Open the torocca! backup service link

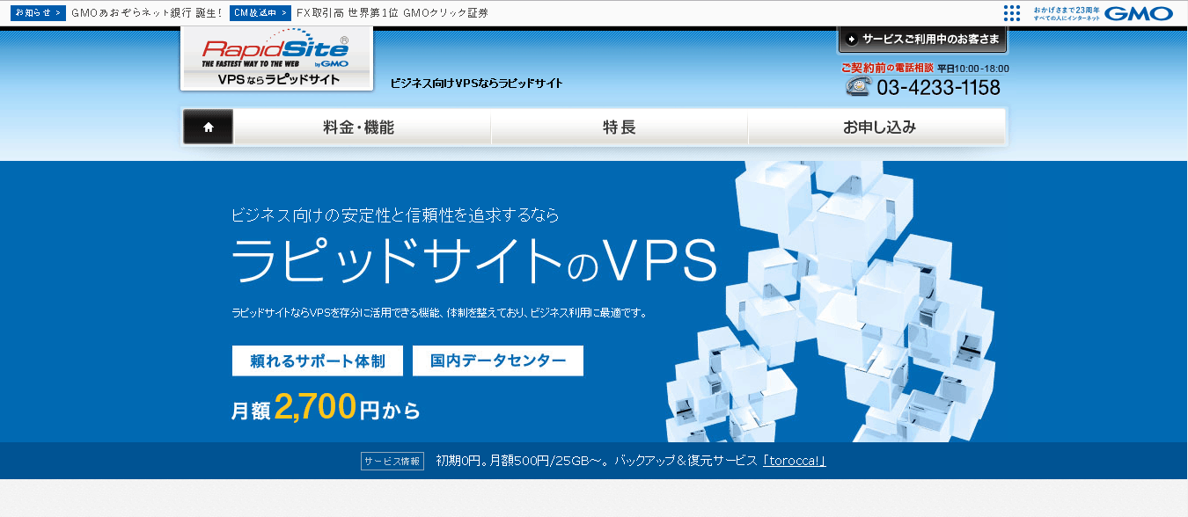(795, 461)
